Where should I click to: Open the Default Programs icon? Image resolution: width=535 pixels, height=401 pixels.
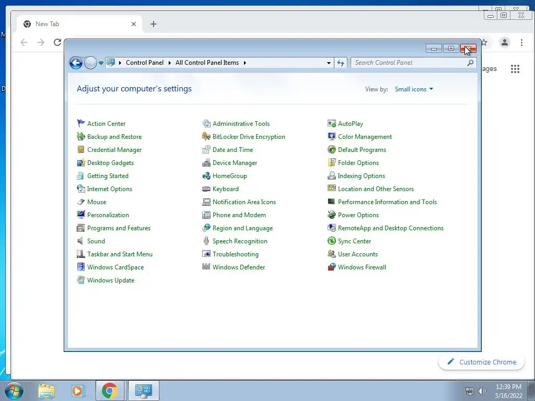tap(332, 149)
